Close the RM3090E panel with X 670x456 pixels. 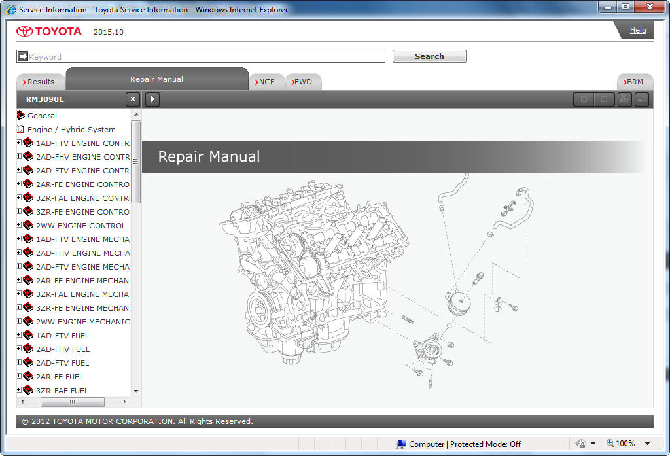coord(133,99)
